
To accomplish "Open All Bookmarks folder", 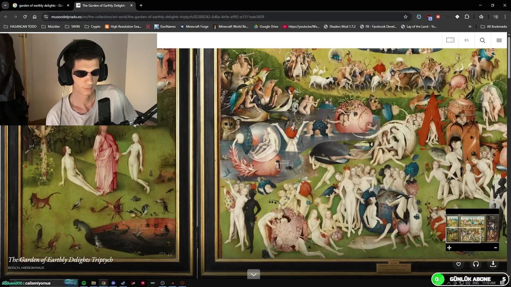I will point(494,27).
